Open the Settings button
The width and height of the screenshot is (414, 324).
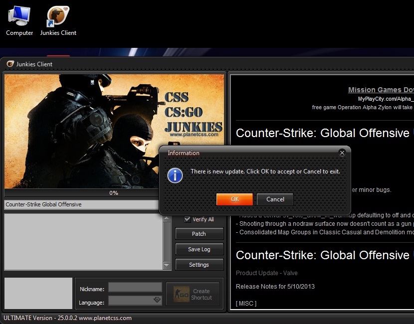pos(199,265)
